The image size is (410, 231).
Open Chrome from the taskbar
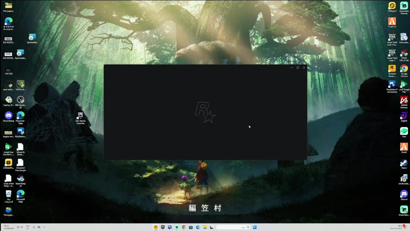tap(184, 227)
